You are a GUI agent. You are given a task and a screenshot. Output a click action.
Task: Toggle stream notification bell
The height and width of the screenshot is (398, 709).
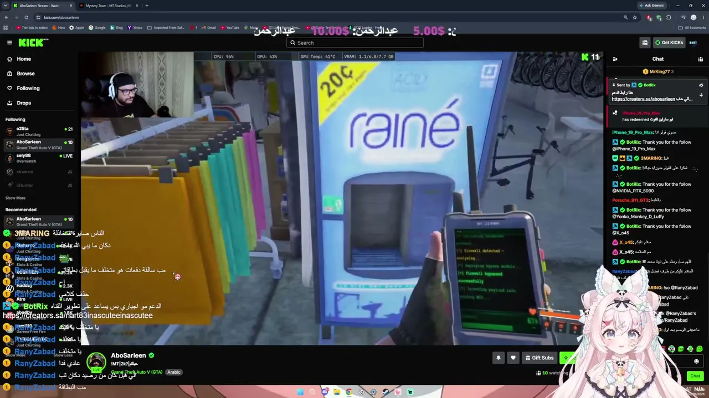tap(498, 358)
